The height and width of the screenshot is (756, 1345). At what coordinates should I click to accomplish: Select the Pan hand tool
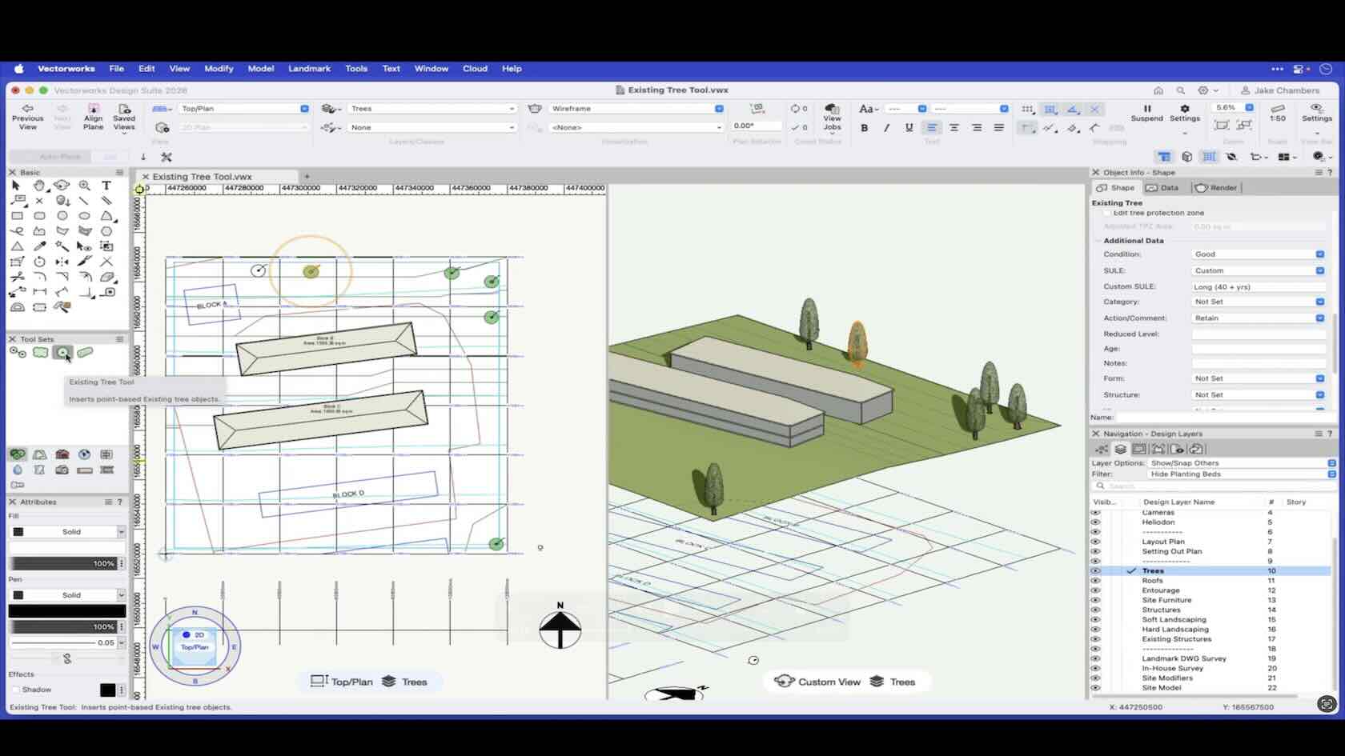coord(38,186)
